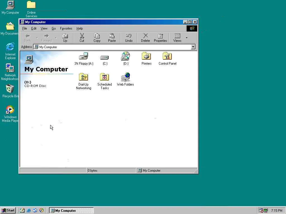Click the Back toolbar button
The width and height of the screenshot is (286, 214).
tap(28, 38)
